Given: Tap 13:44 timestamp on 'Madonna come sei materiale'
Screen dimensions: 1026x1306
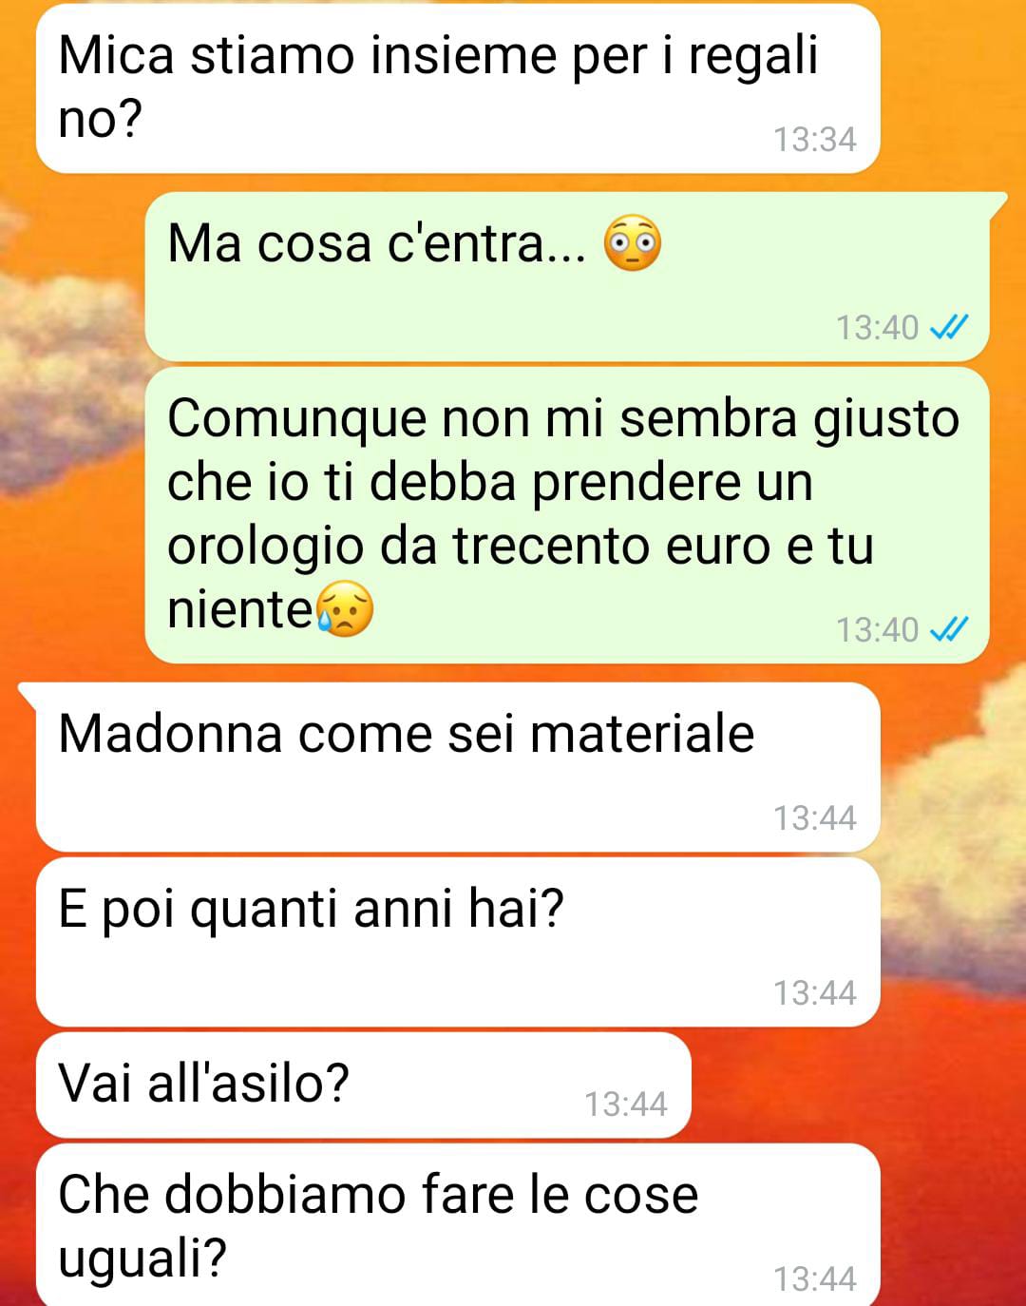Looking at the screenshot, I should click(815, 817).
